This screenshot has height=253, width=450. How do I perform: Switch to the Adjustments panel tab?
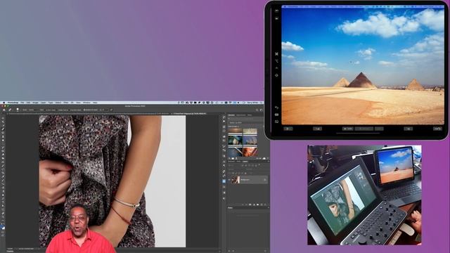[x=241, y=115]
